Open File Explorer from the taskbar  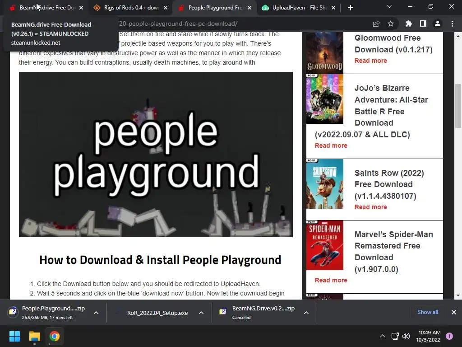pos(34,336)
